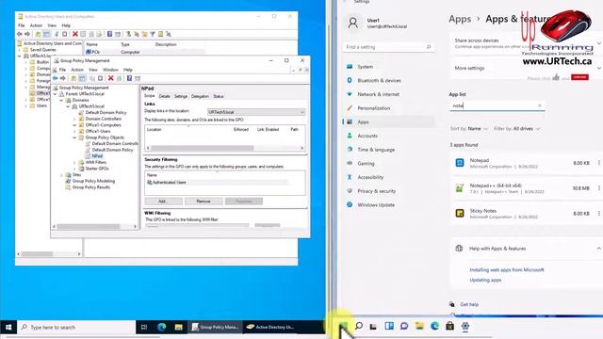
Task: Click the Windows 10 Start button
Action: pyautogui.click(x=8, y=327)
